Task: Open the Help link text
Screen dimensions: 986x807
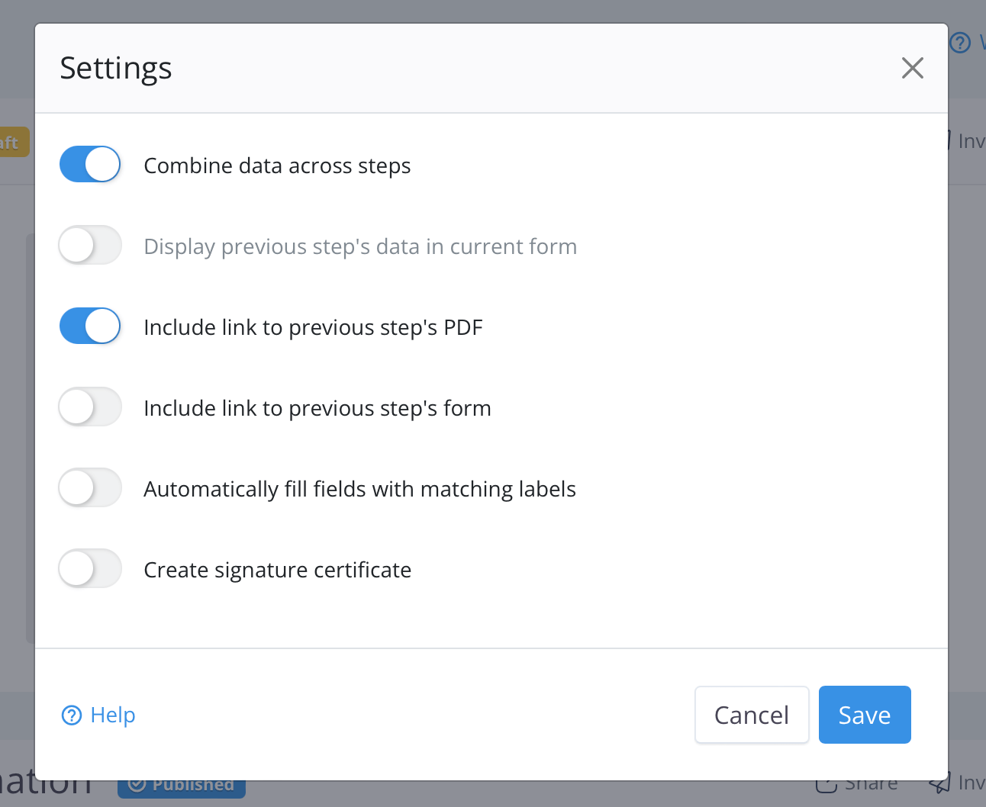Action: pos(113,715)
